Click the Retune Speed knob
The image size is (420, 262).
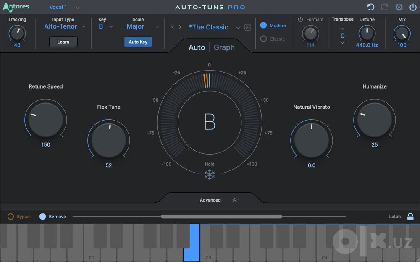tap(45, 120)
